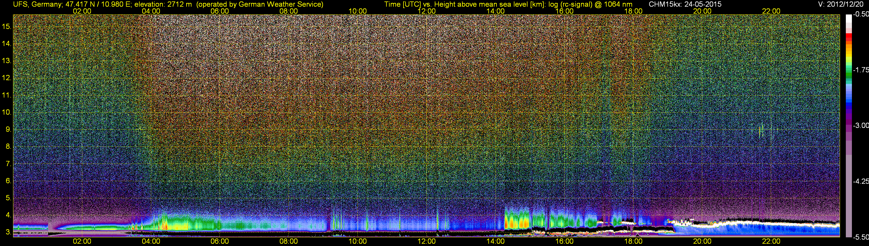The height and width of the screenshot is (246, 869).
Task: Click the "22:00" label above the plot
Action: click(771, 11)
